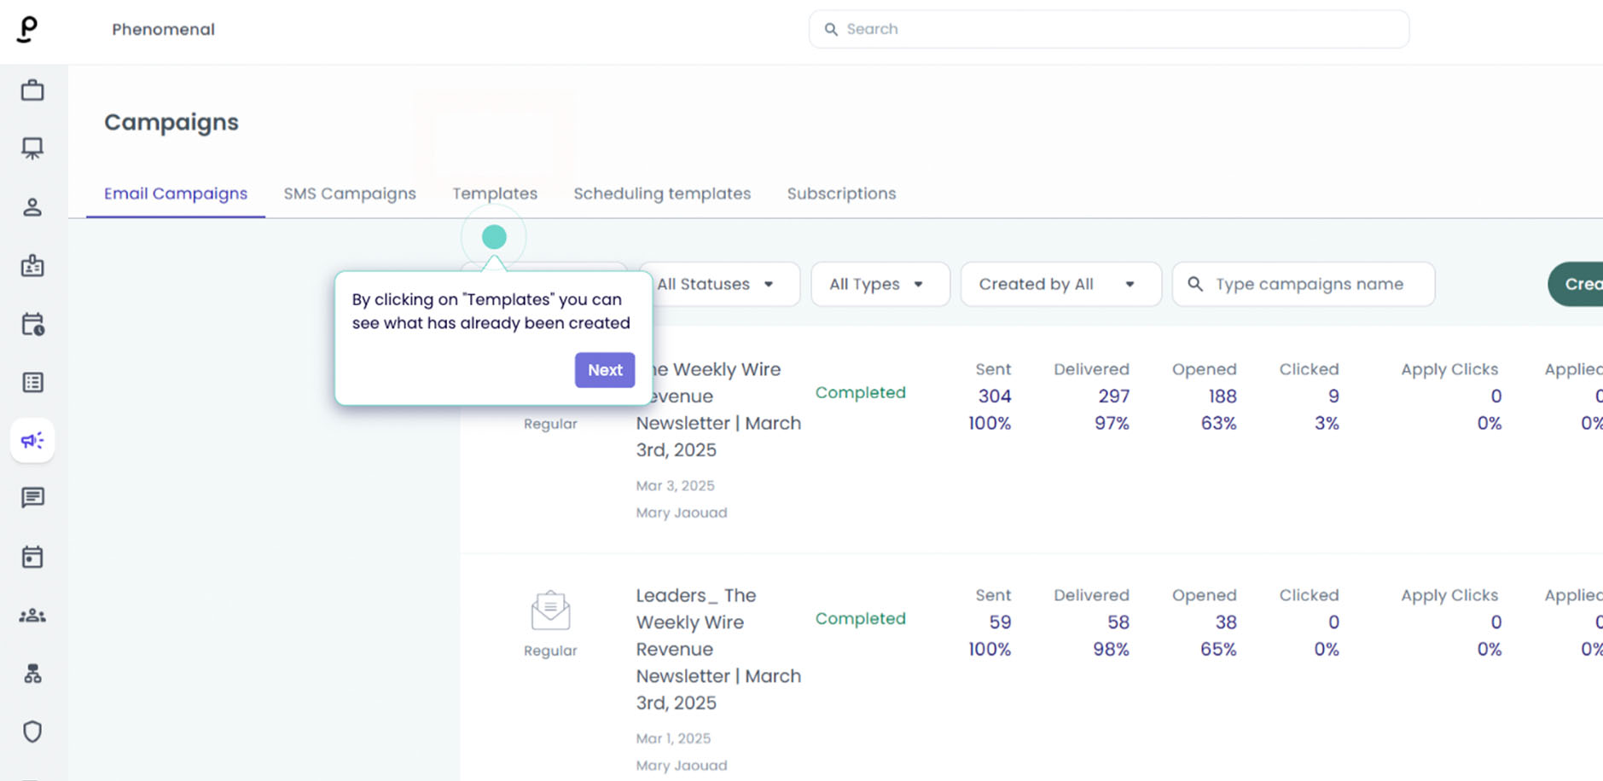Switch to SMS Campaigns tab
This screenshot has width=1603, height=781.
(350, 194)
